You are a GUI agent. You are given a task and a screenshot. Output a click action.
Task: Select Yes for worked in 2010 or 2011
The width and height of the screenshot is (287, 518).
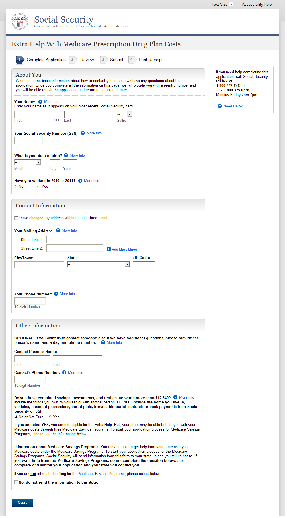coord(39,187)
